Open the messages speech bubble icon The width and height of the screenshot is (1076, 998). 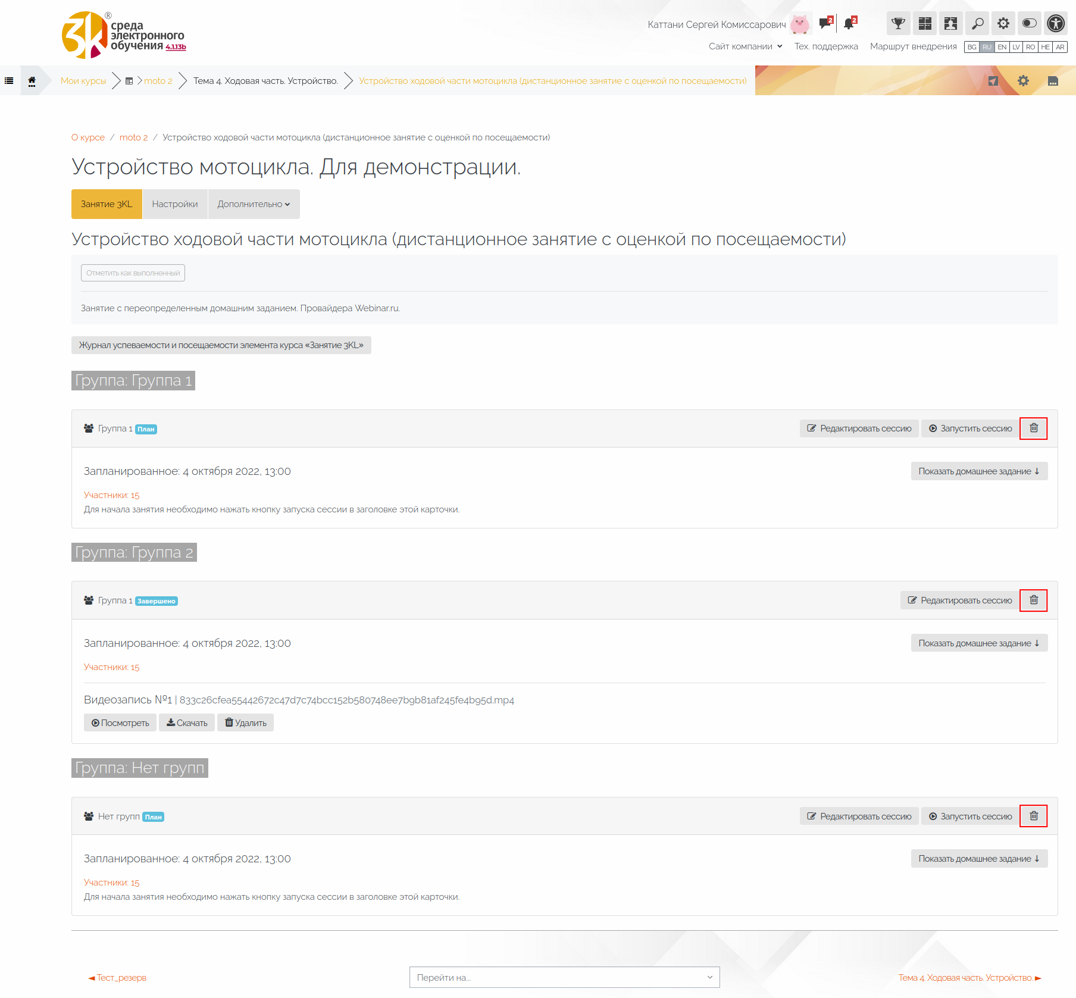(x=825, y=24)
